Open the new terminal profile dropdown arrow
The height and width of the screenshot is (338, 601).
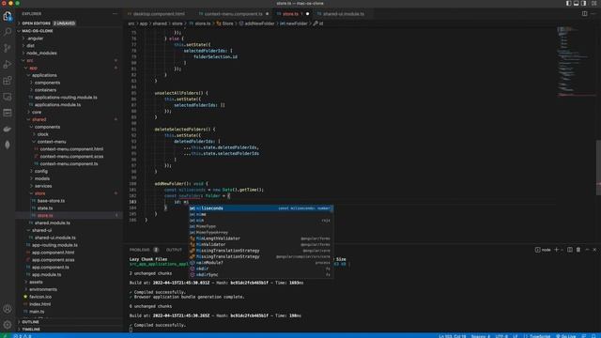562,250
